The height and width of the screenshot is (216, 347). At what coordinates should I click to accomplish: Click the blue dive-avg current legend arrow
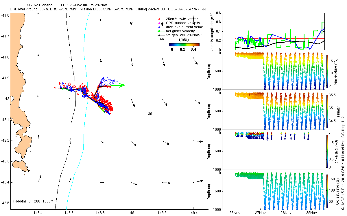160,27
